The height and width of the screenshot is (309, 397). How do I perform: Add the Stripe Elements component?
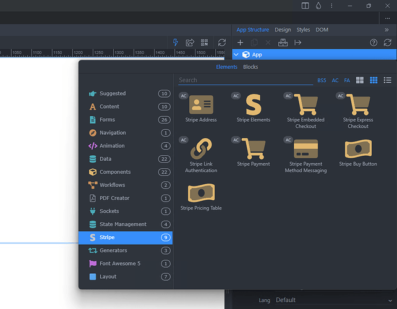pos(253,108)
